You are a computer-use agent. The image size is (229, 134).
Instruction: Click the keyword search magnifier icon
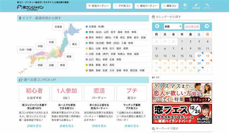pyautogui.click(x=153, y=129)
